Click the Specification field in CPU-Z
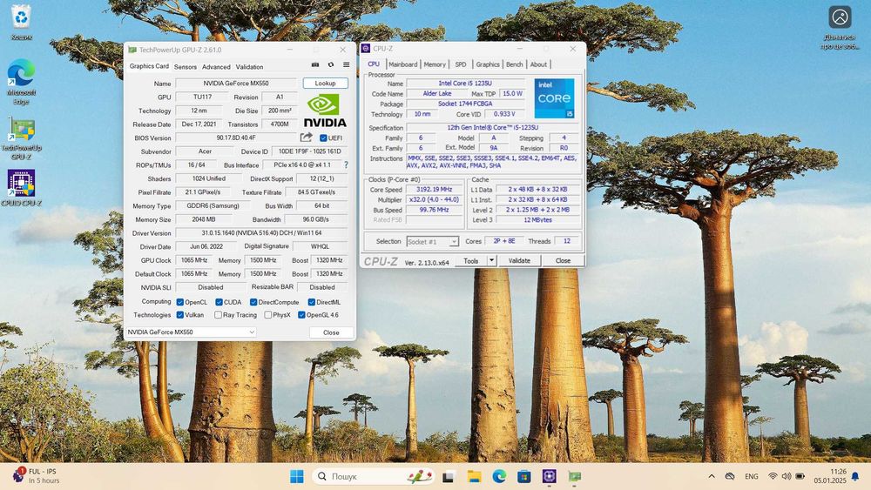871x490 pixels. tap(492, 128)
